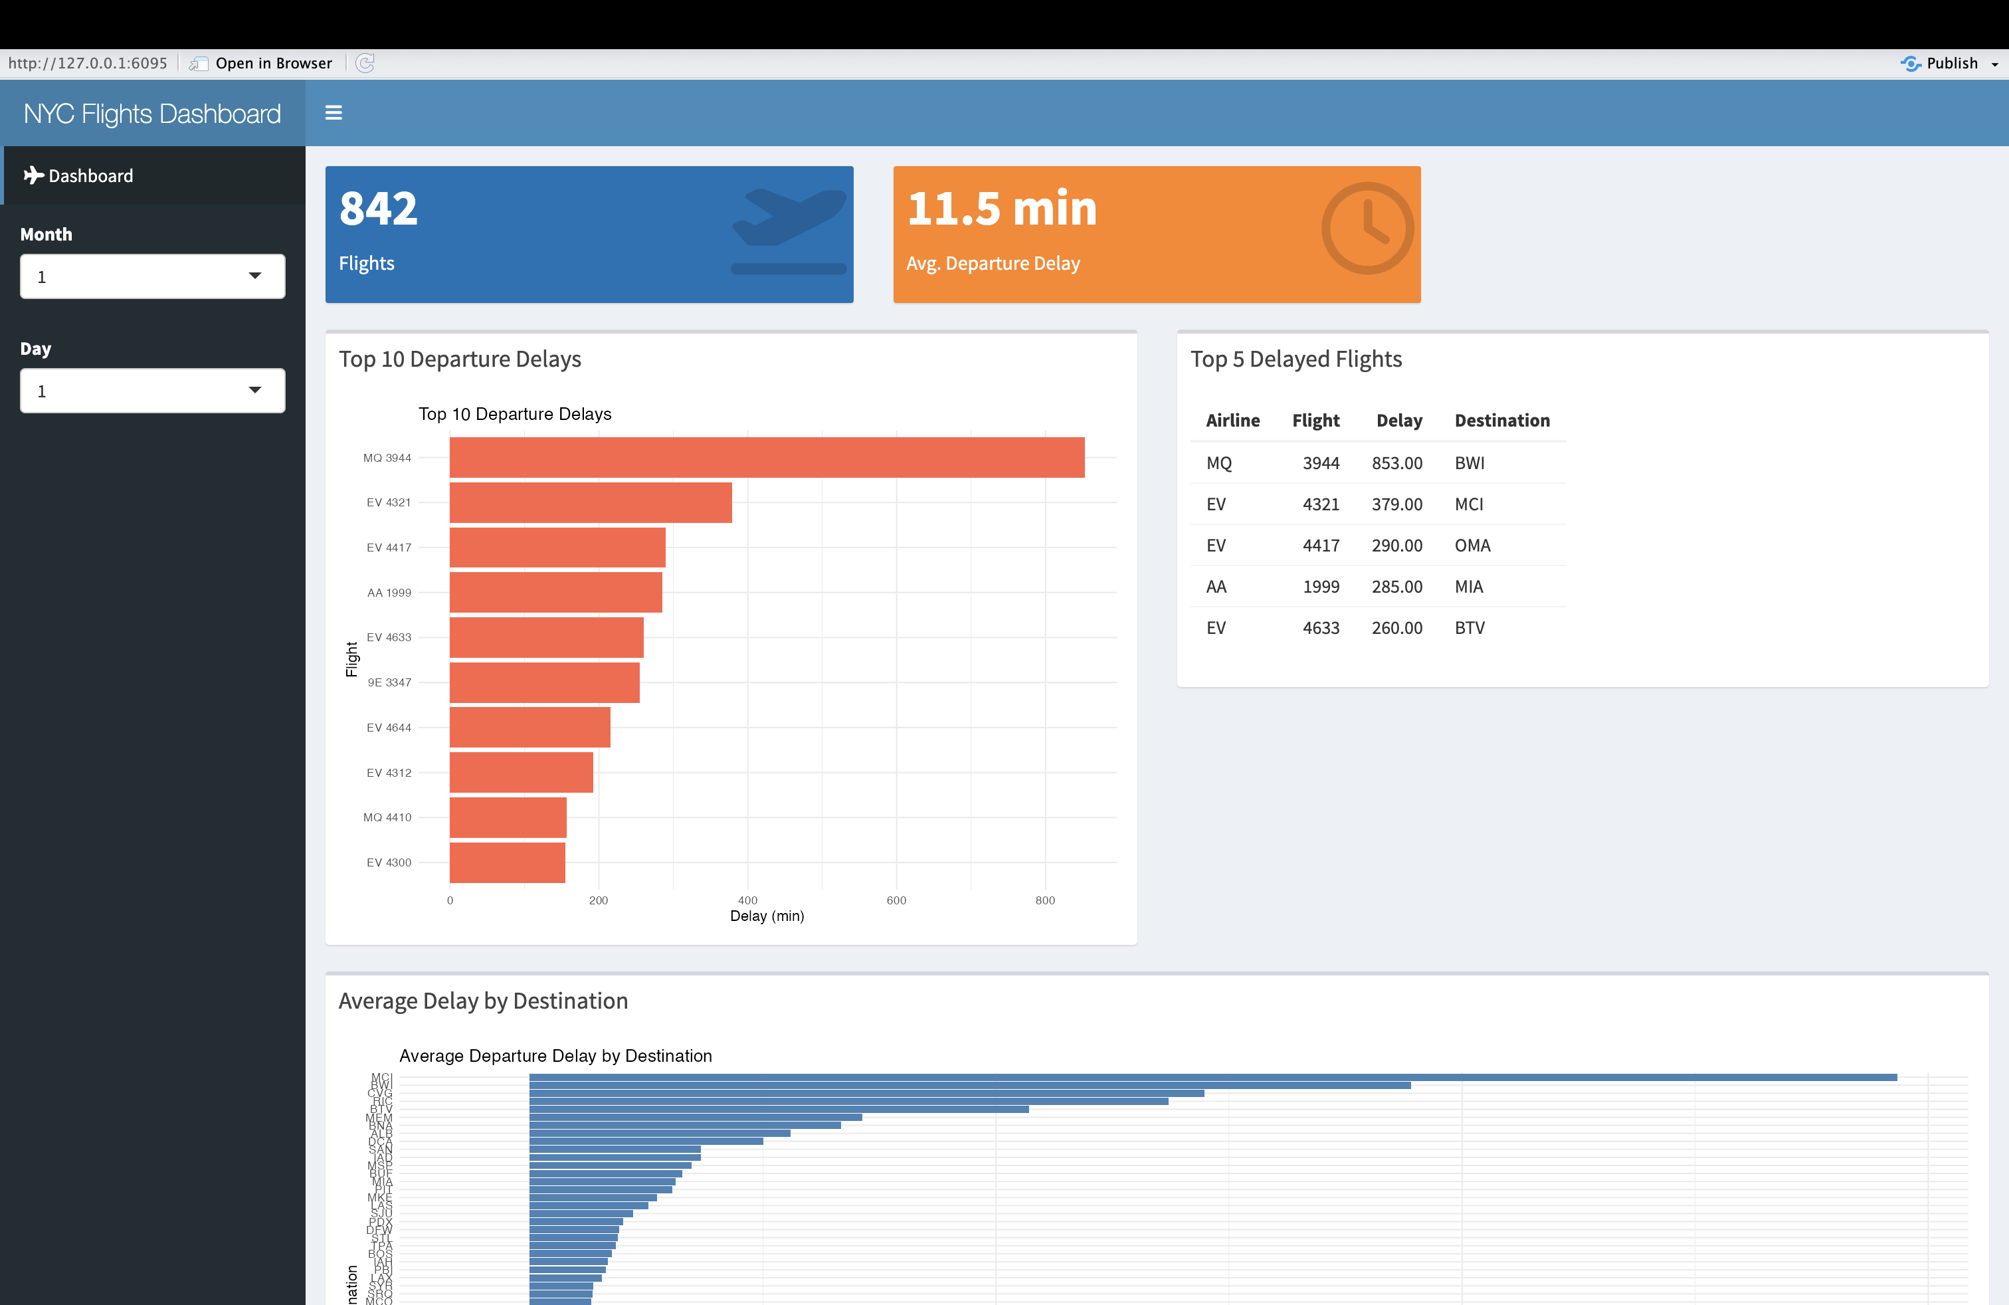Click the Top 10 Departure Delays box title
Screen dimensions: 2009x1305
click(x=460, y=359)
